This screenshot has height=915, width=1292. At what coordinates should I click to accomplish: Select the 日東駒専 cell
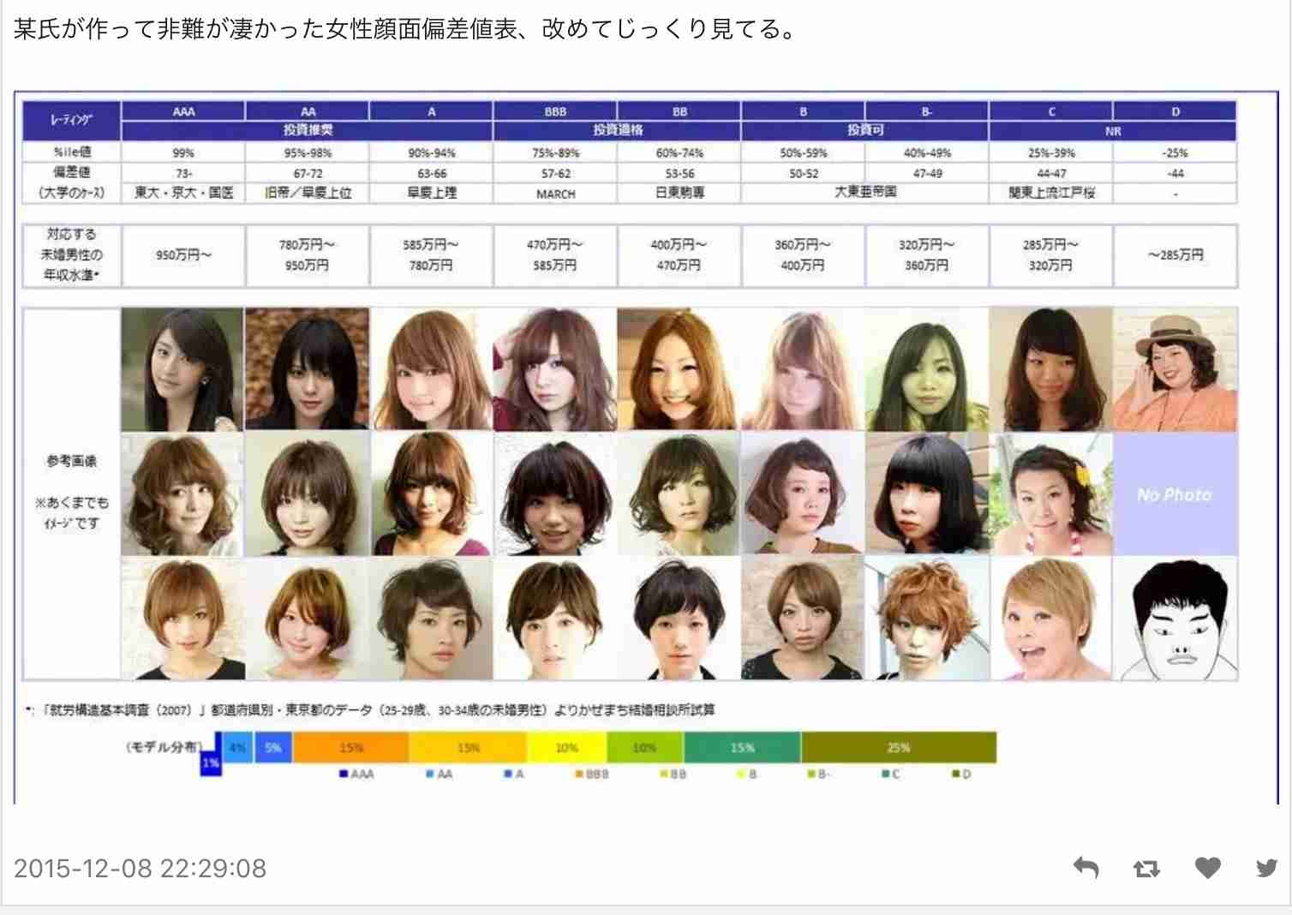[x=679, y=194]
